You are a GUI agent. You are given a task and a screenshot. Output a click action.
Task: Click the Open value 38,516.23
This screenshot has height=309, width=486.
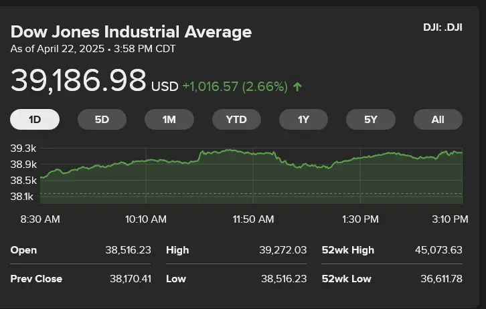click(128, 250)
